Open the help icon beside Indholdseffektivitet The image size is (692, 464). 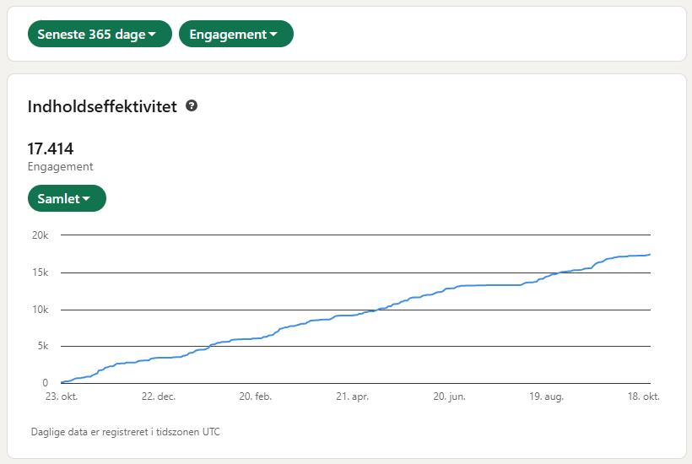(192, 106)
